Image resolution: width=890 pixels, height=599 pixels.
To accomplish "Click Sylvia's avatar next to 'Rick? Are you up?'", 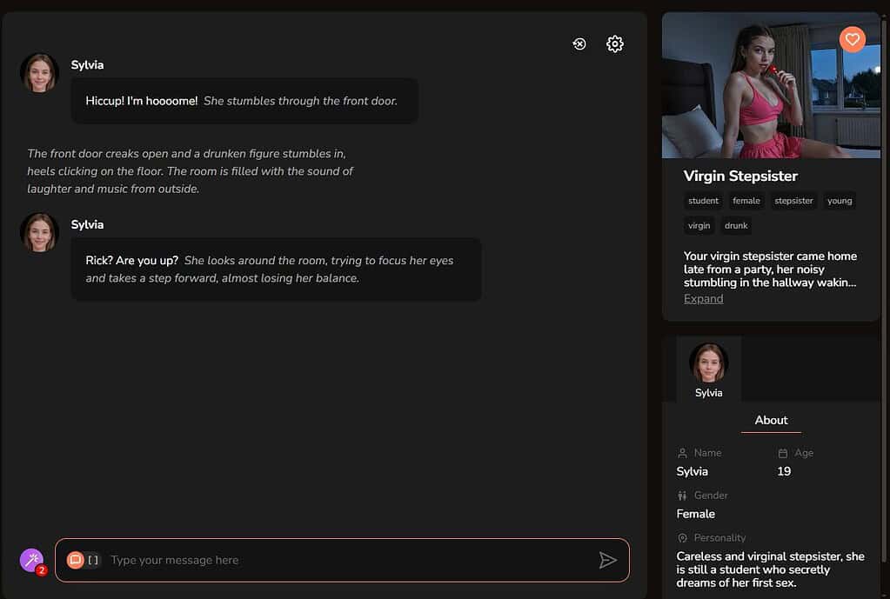I will coord(39,233).
